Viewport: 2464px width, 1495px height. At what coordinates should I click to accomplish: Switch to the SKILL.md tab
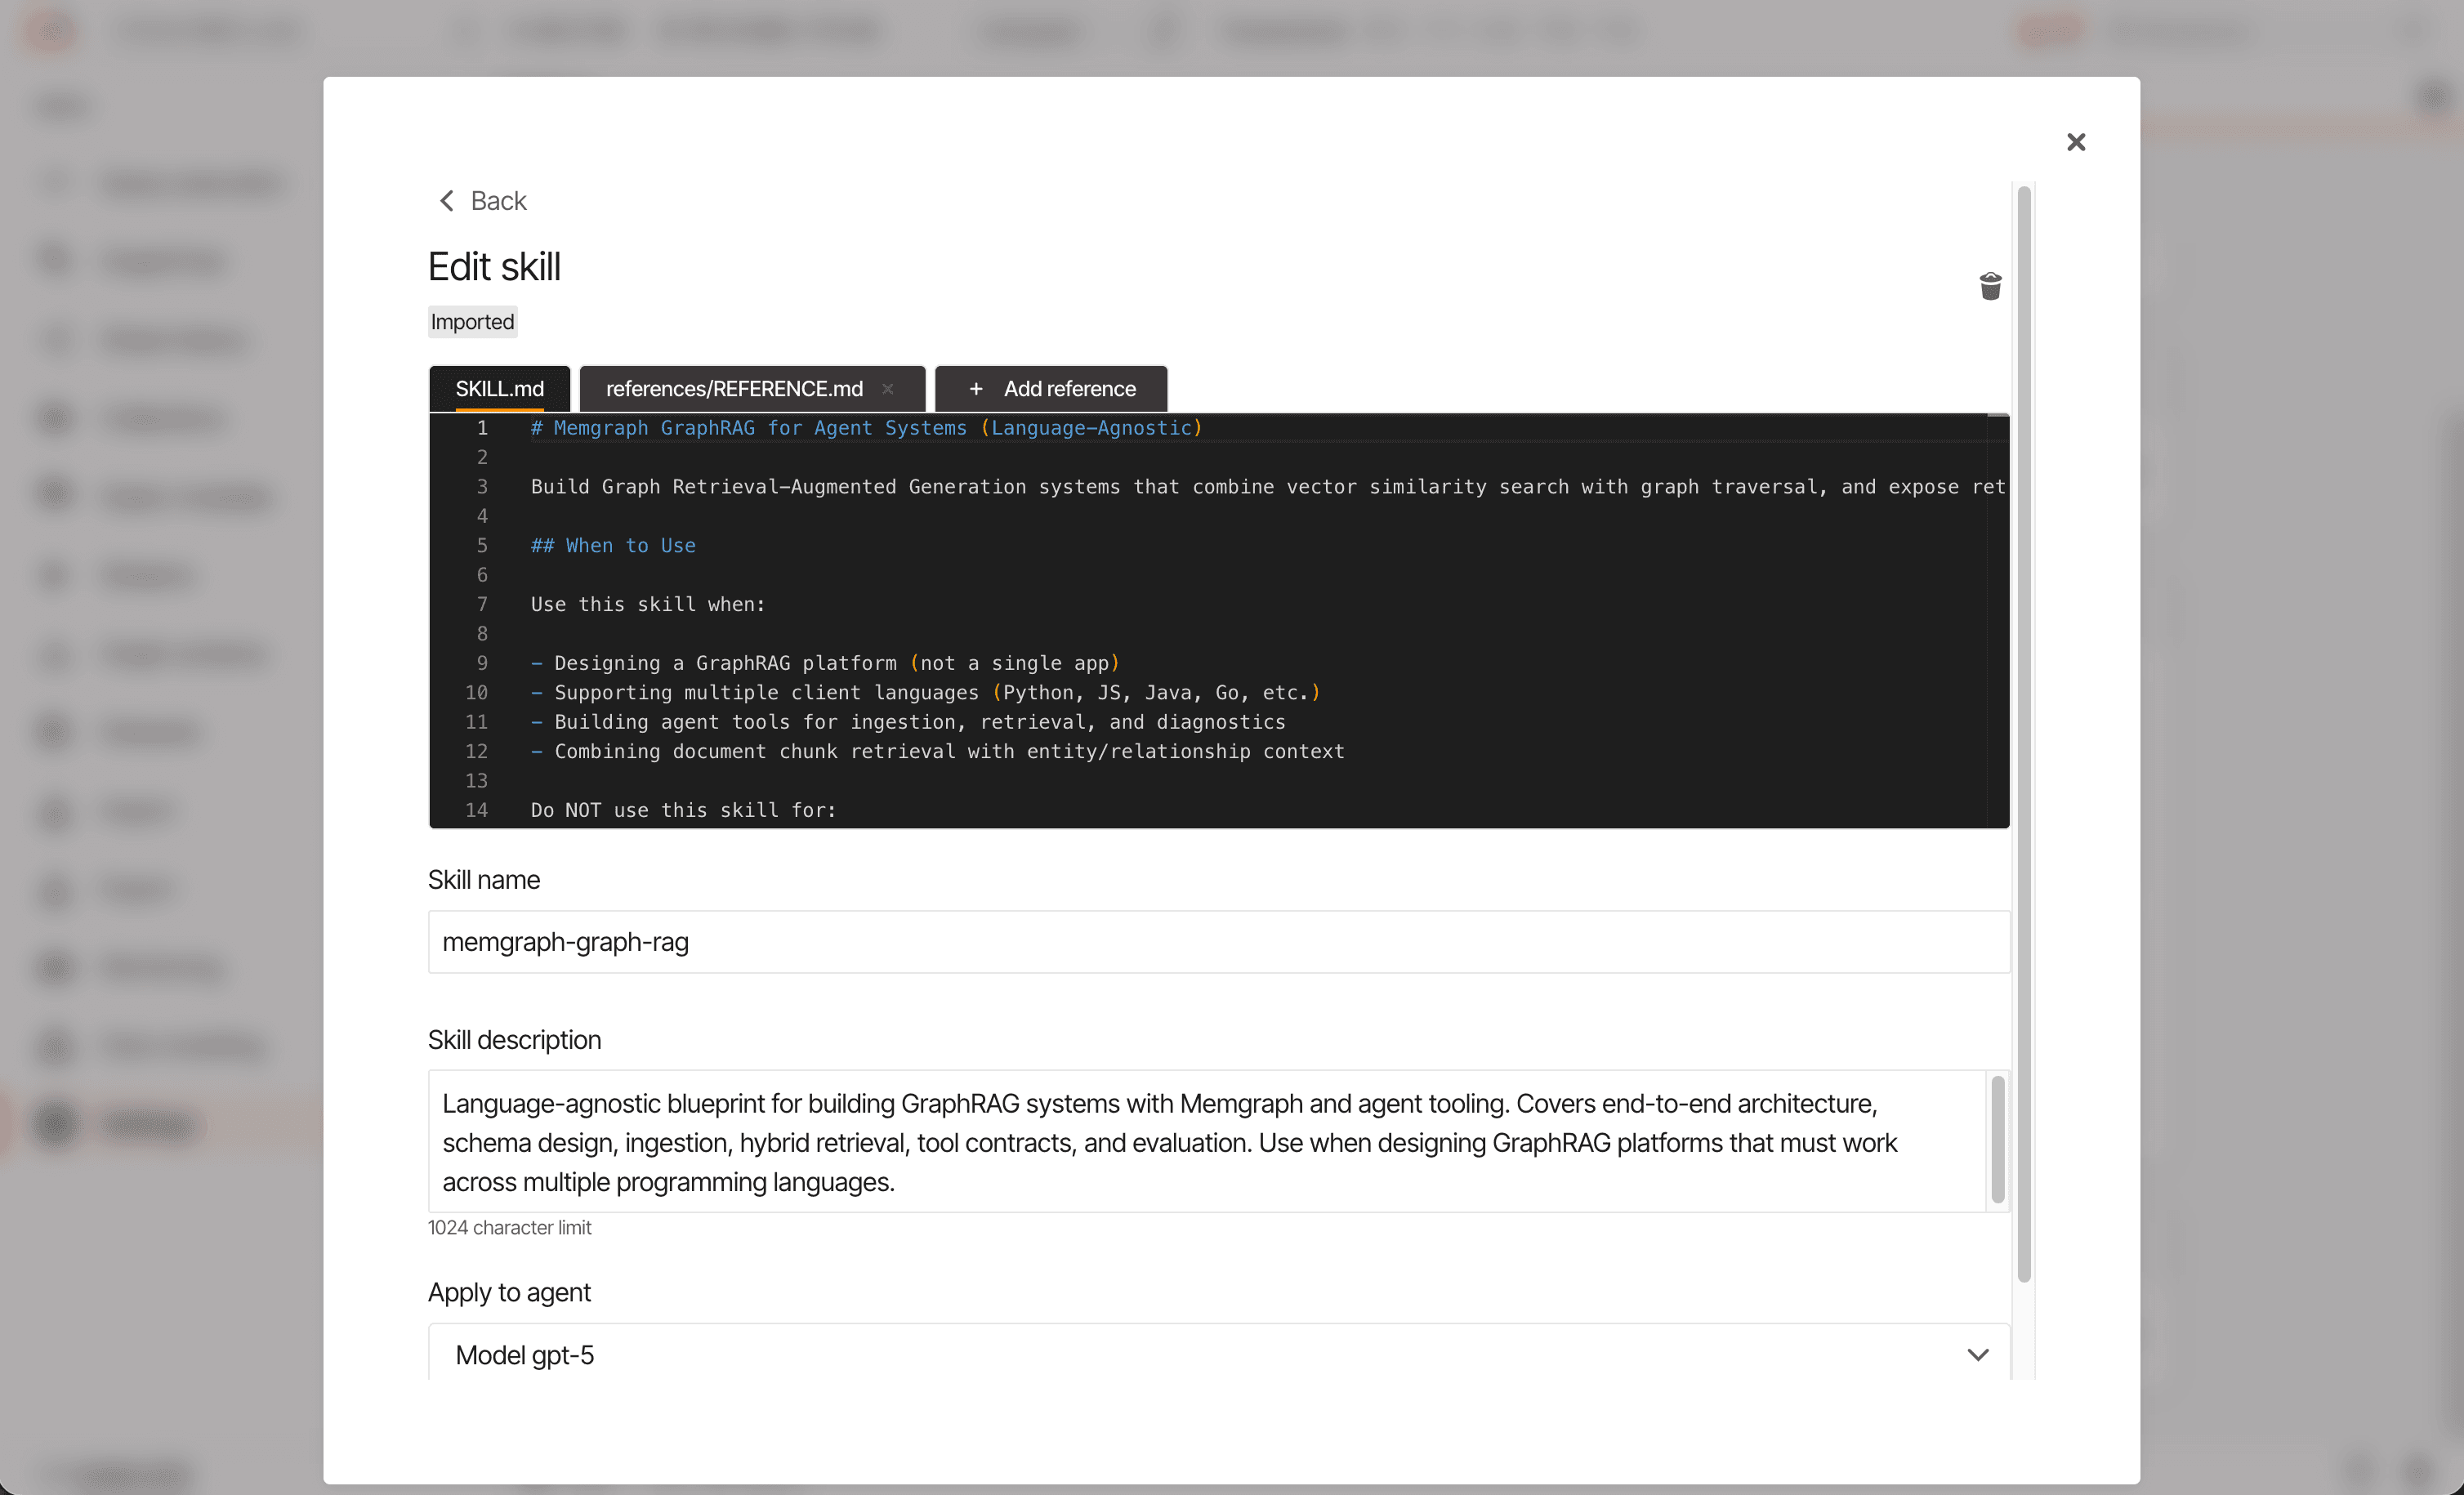pos(499,389)
